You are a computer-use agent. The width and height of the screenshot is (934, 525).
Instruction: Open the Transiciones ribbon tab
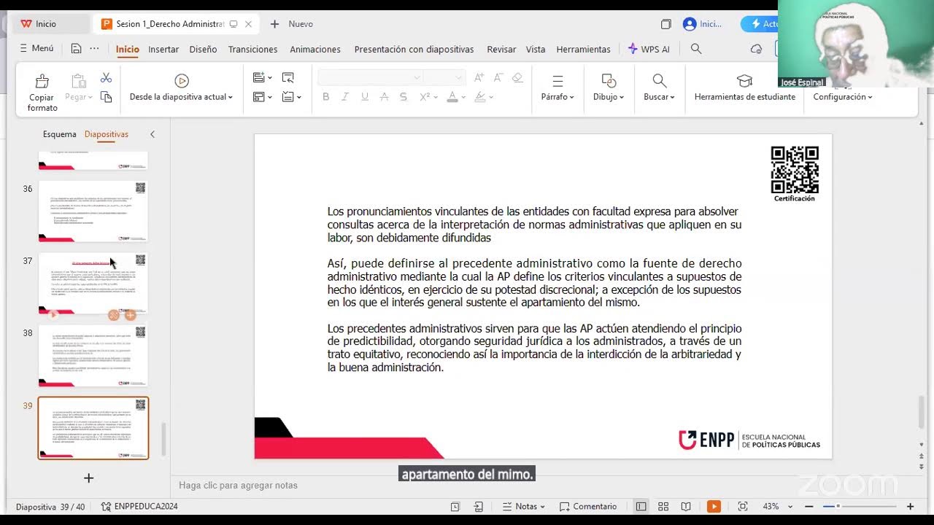pyautogui.click(x=252, y=49)
